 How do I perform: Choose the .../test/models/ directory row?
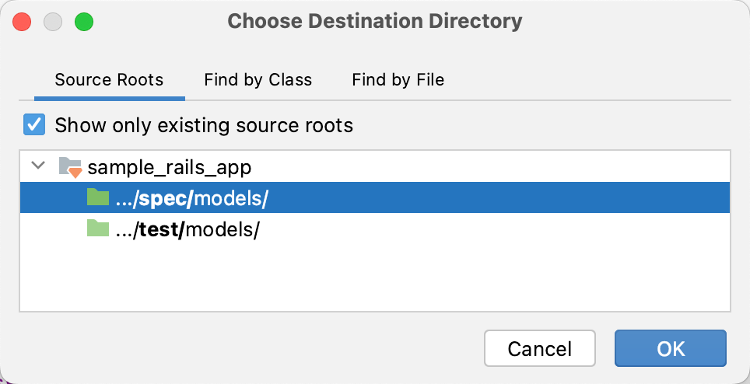pyautogui.click(x=186, y=230)
